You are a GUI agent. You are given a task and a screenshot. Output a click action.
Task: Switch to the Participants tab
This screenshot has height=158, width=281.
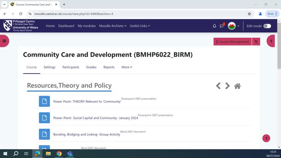(71, 67)
